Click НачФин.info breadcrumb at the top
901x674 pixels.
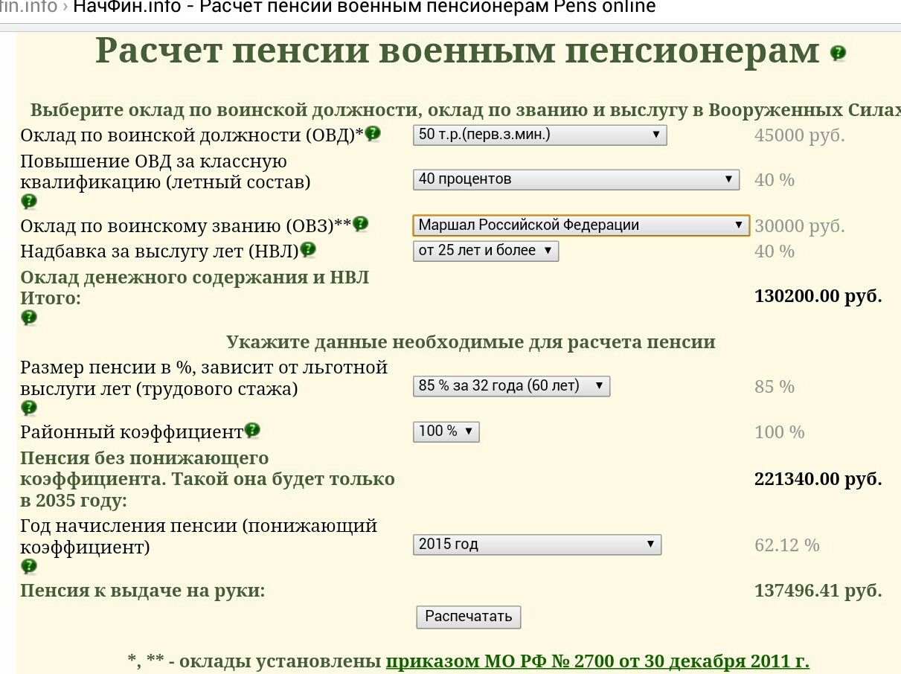coord(112,7)
